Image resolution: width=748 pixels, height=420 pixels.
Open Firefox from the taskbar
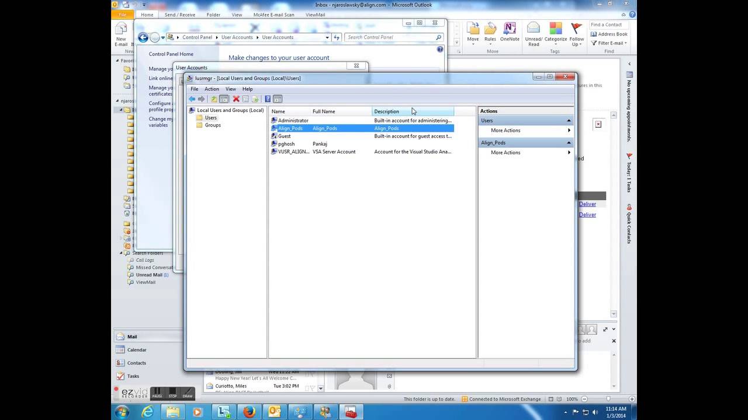pyautogui.click(x=249, y=412)
